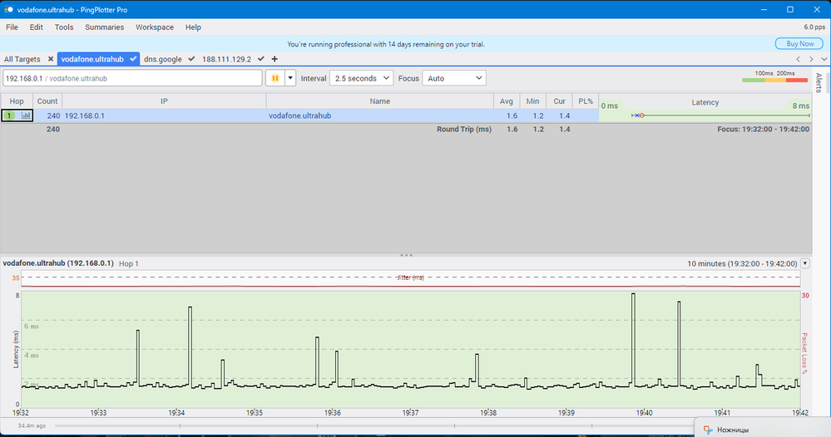Open the tab list chevron dropdown
This screenshot has height=437, width=831.
[x=824, y=59]
